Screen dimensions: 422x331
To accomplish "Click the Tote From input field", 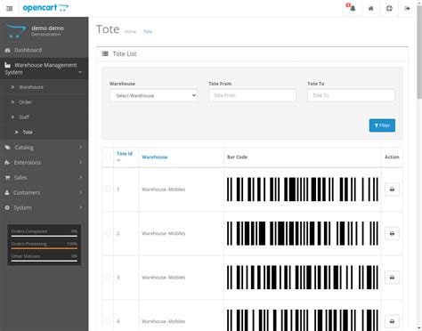I will pyautogui.click(x=252, y=95).
